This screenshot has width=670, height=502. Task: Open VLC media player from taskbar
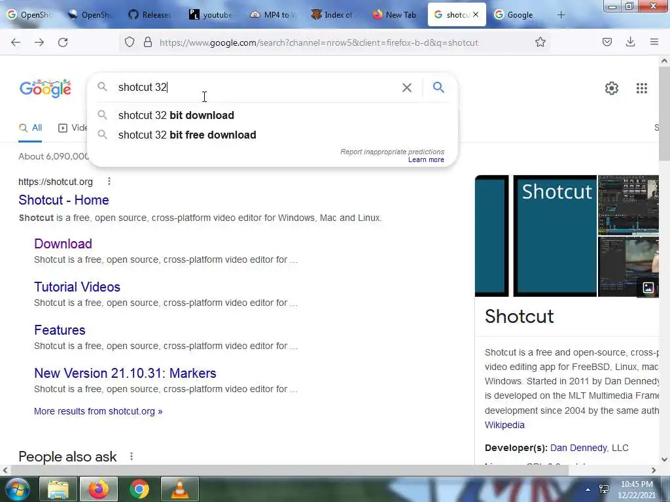pyautogui.click(x=179, y=489)
